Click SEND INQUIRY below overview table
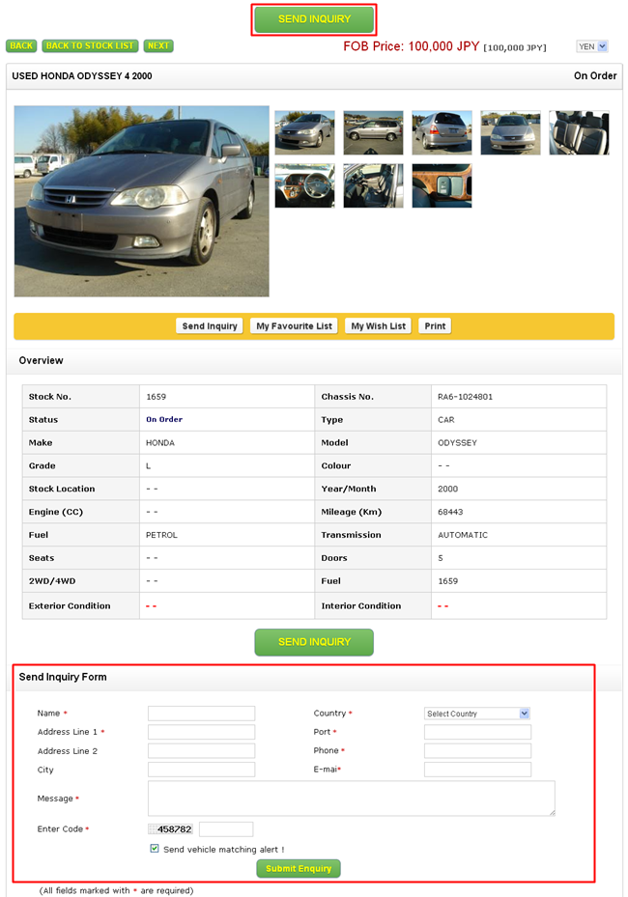 (x=314, y=642)
